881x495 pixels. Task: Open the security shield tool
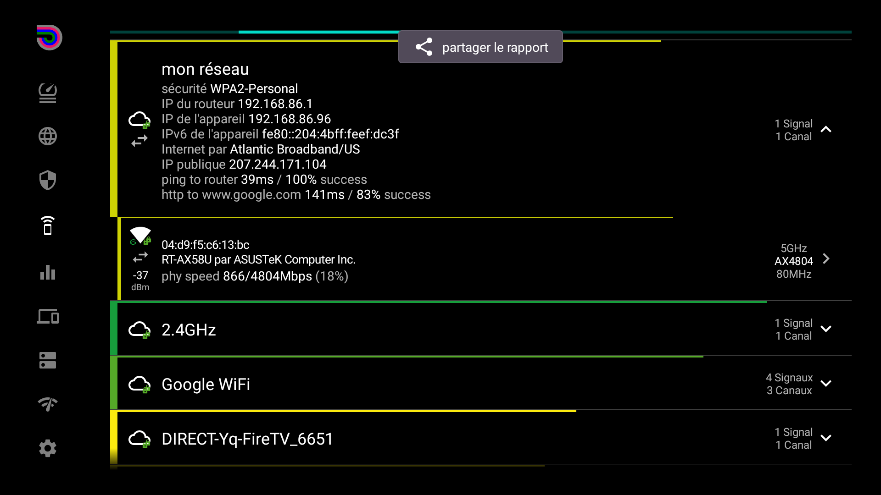48,180
